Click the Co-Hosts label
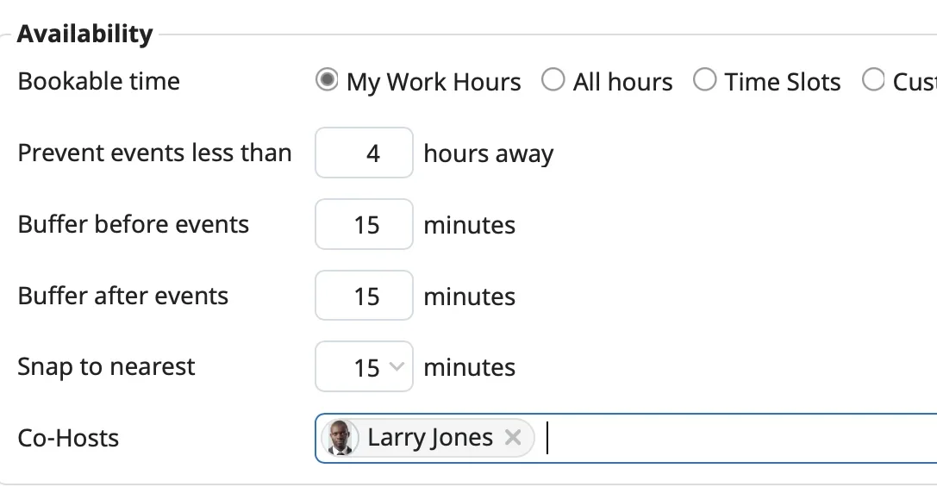Viewport: 937px width, 487px height. tap(68, 438)
